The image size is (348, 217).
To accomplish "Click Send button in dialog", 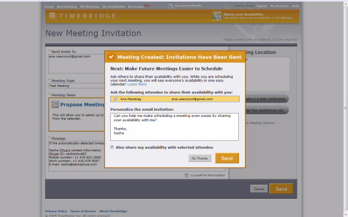I will 227,158.
